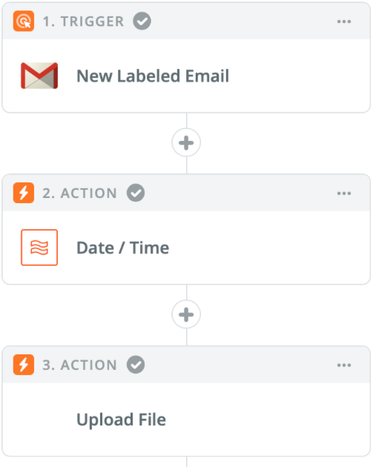
Task: Open the three-dot menu on step 2 Action
Action: [x=344, y=193]
